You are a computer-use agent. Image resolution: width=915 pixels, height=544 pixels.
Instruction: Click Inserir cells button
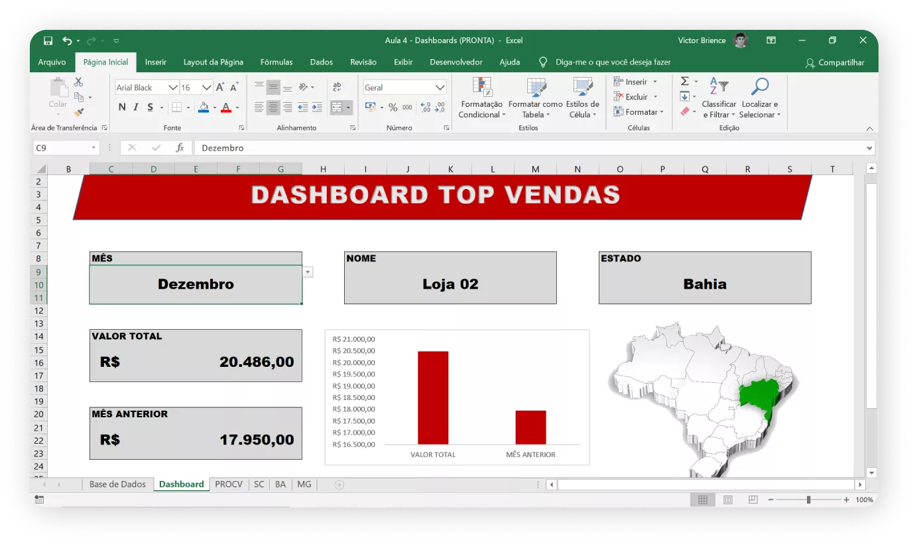coord(635,82)
